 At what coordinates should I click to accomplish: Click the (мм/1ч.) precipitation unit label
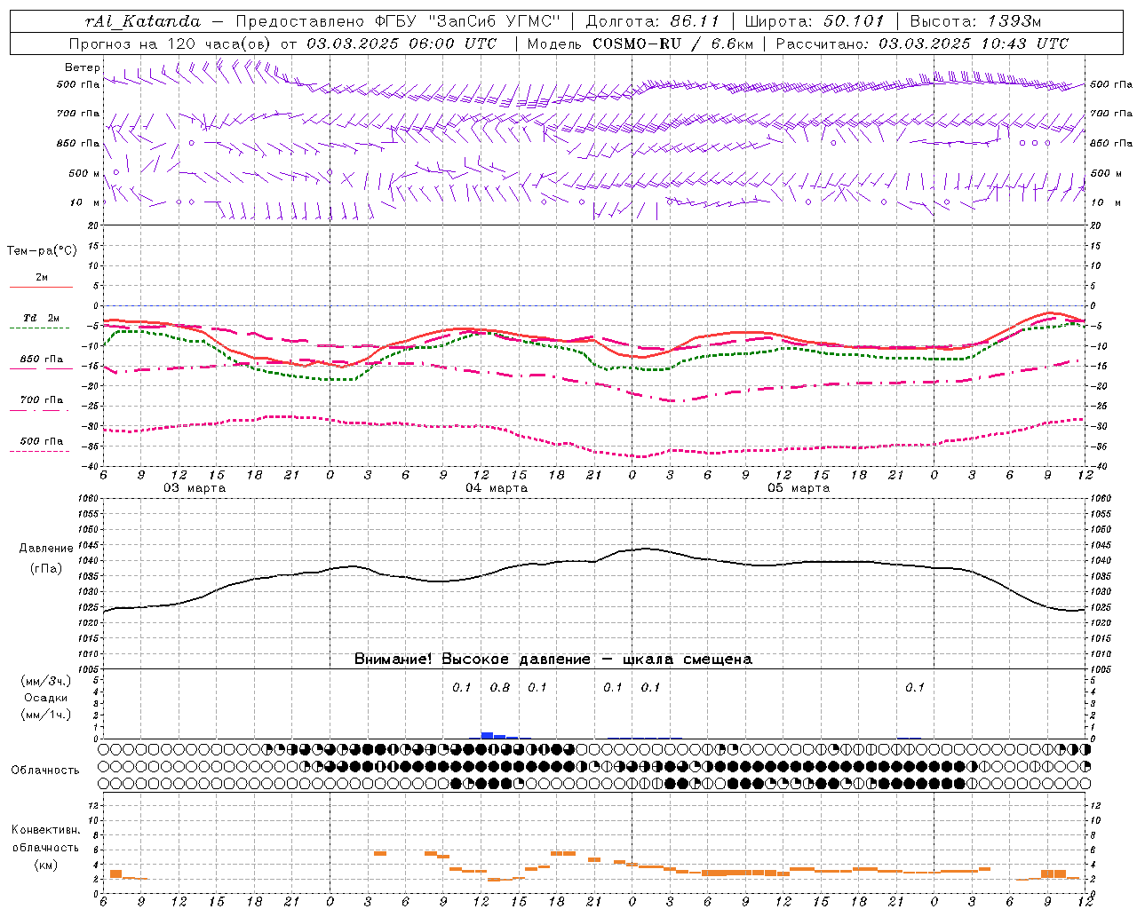click(x=46, y=715)
